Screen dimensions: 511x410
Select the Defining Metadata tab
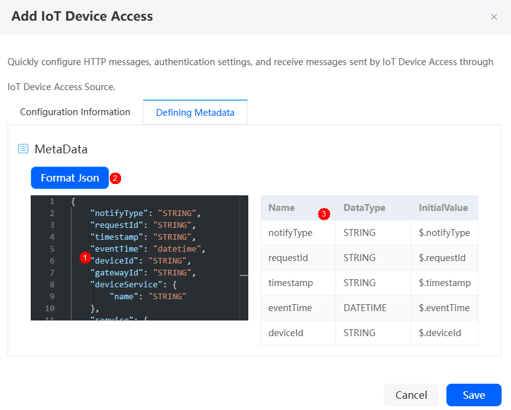coord(195,112)
